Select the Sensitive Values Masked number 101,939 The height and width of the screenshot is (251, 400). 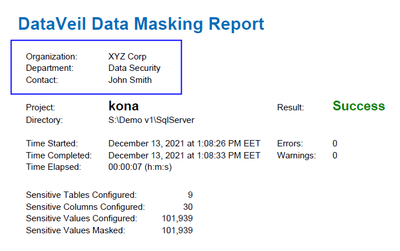(177, 230)
